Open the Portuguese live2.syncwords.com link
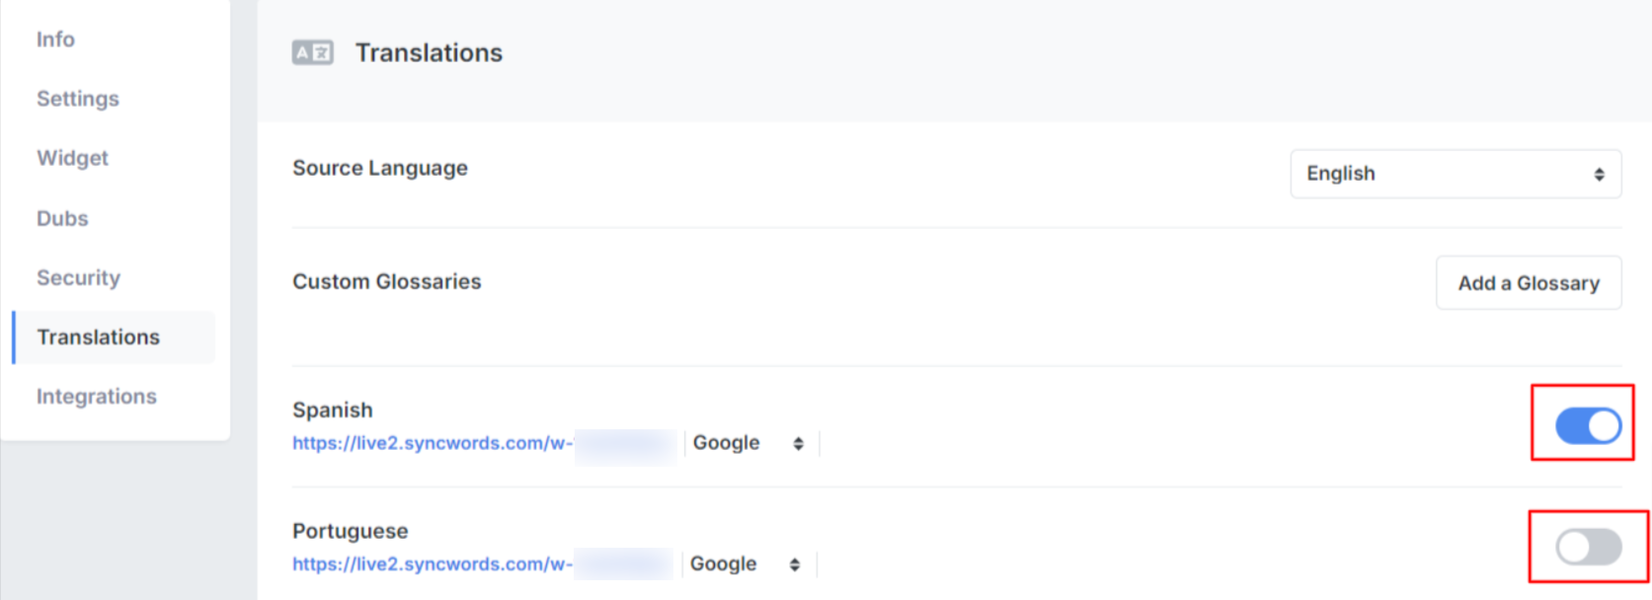The width and height of the screenshot is (1652, 600). [x=433, y=564]
